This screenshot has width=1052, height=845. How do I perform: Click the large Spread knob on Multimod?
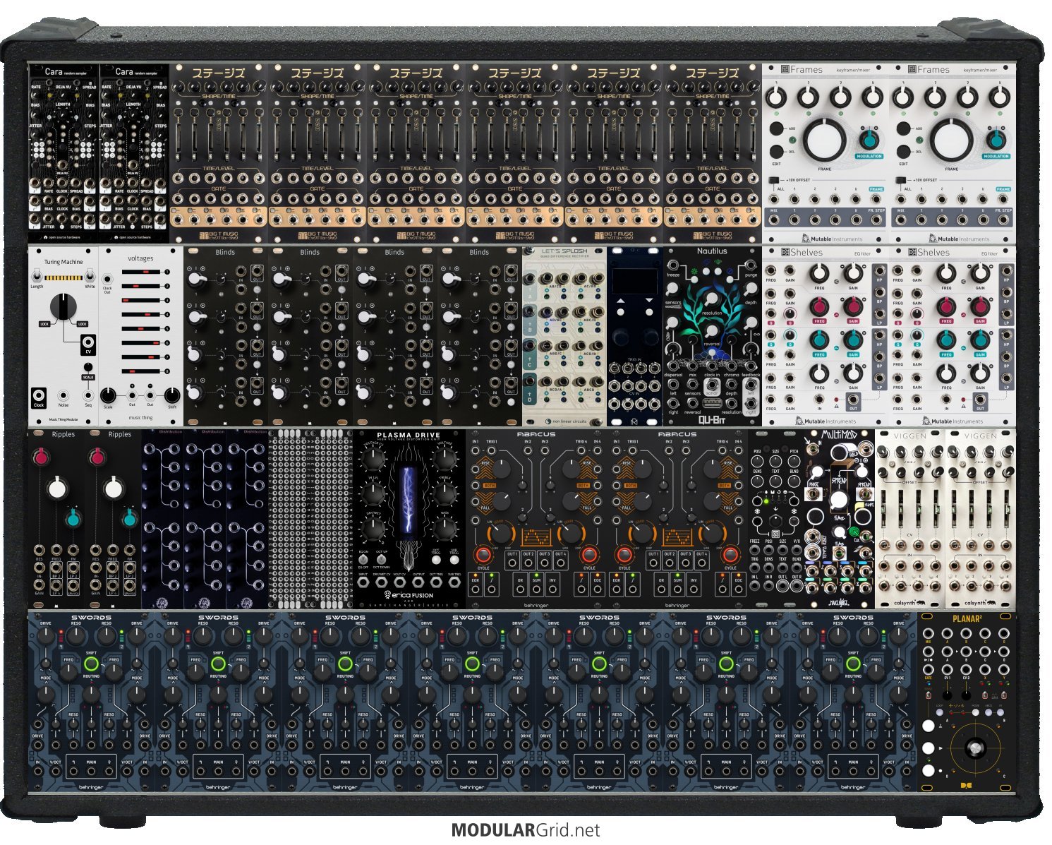838,500
